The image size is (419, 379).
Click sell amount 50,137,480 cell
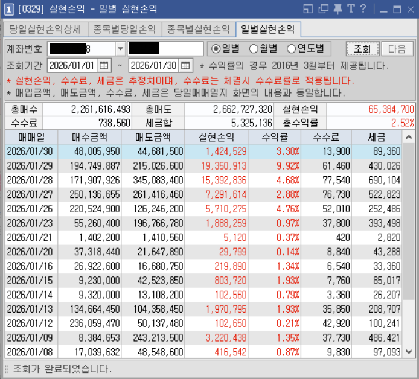[x=161, y=323]
